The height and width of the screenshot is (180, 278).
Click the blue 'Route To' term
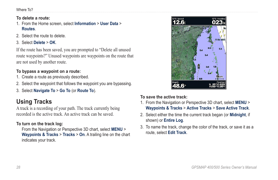[85, 91]
